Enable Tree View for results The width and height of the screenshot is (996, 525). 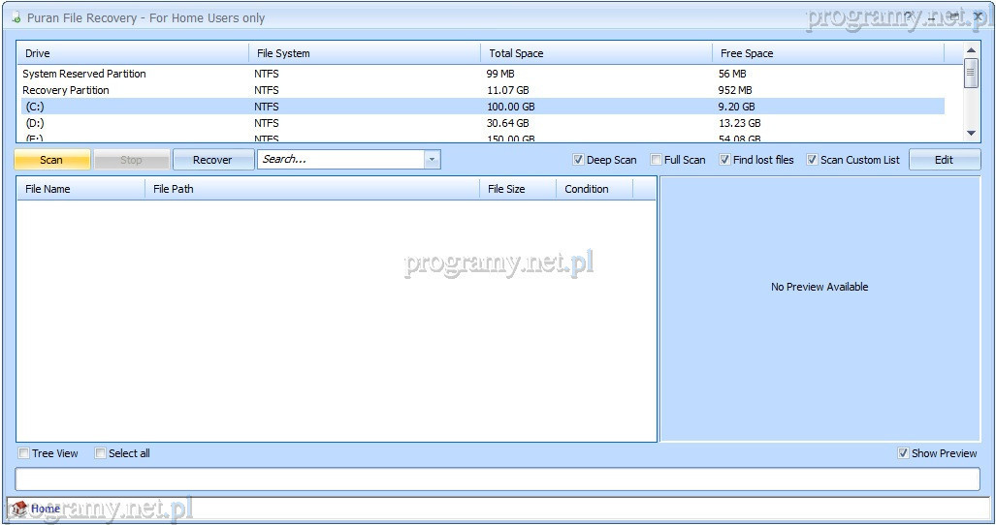(24, 453)
